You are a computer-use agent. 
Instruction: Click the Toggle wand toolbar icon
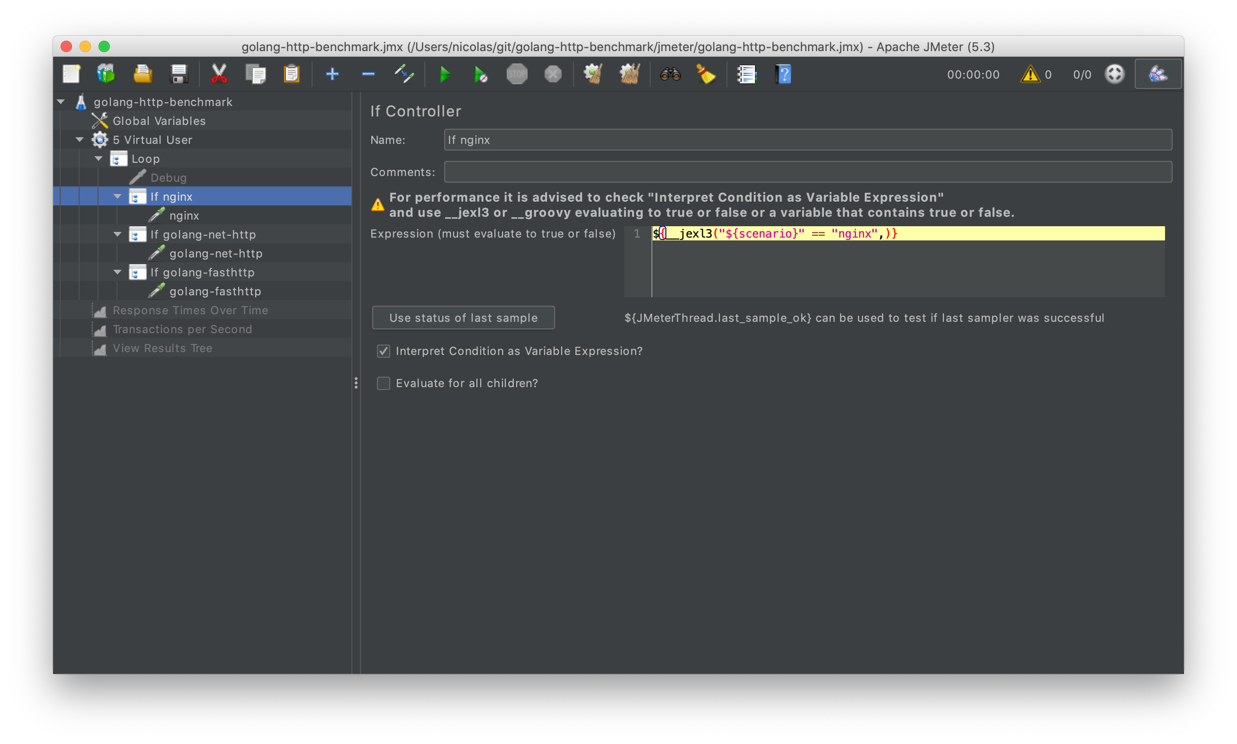pos(404,75)
